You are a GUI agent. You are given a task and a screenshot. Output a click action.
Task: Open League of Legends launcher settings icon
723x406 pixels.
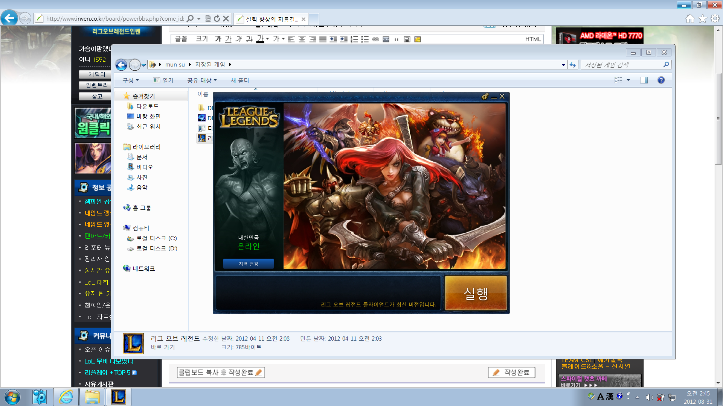pyautogui.click(x=485, y=97)
